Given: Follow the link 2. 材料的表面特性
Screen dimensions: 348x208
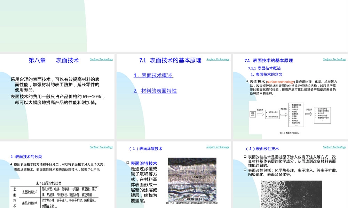Looking at the screenshot, I should [x=155, y=91].
